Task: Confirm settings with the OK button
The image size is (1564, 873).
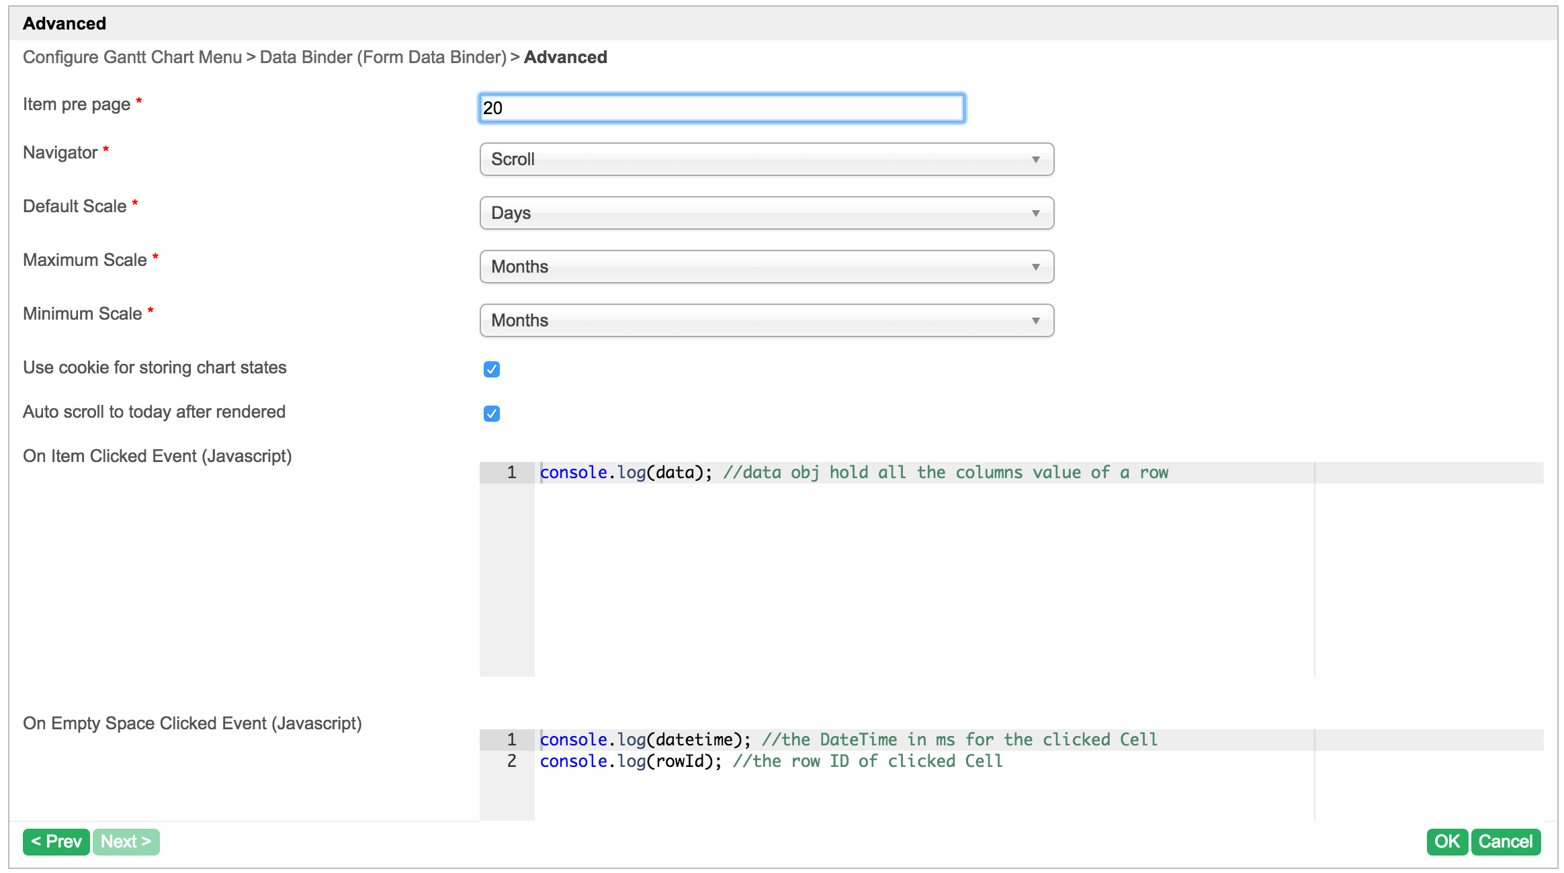Action: (1446, 841)
